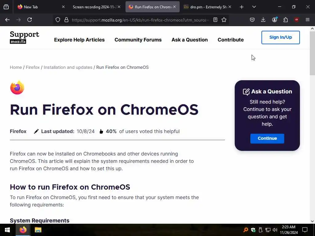Viewport: 315px width, 236px height.
Task: Expand list all tabs dropdown
Action: [x=254, y=7]
